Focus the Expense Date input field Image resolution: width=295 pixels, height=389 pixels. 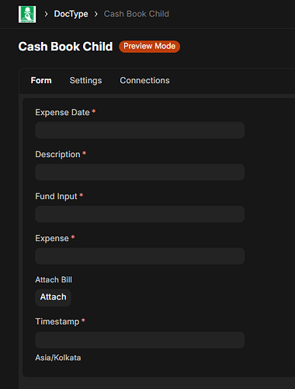(x=140, y=130)
